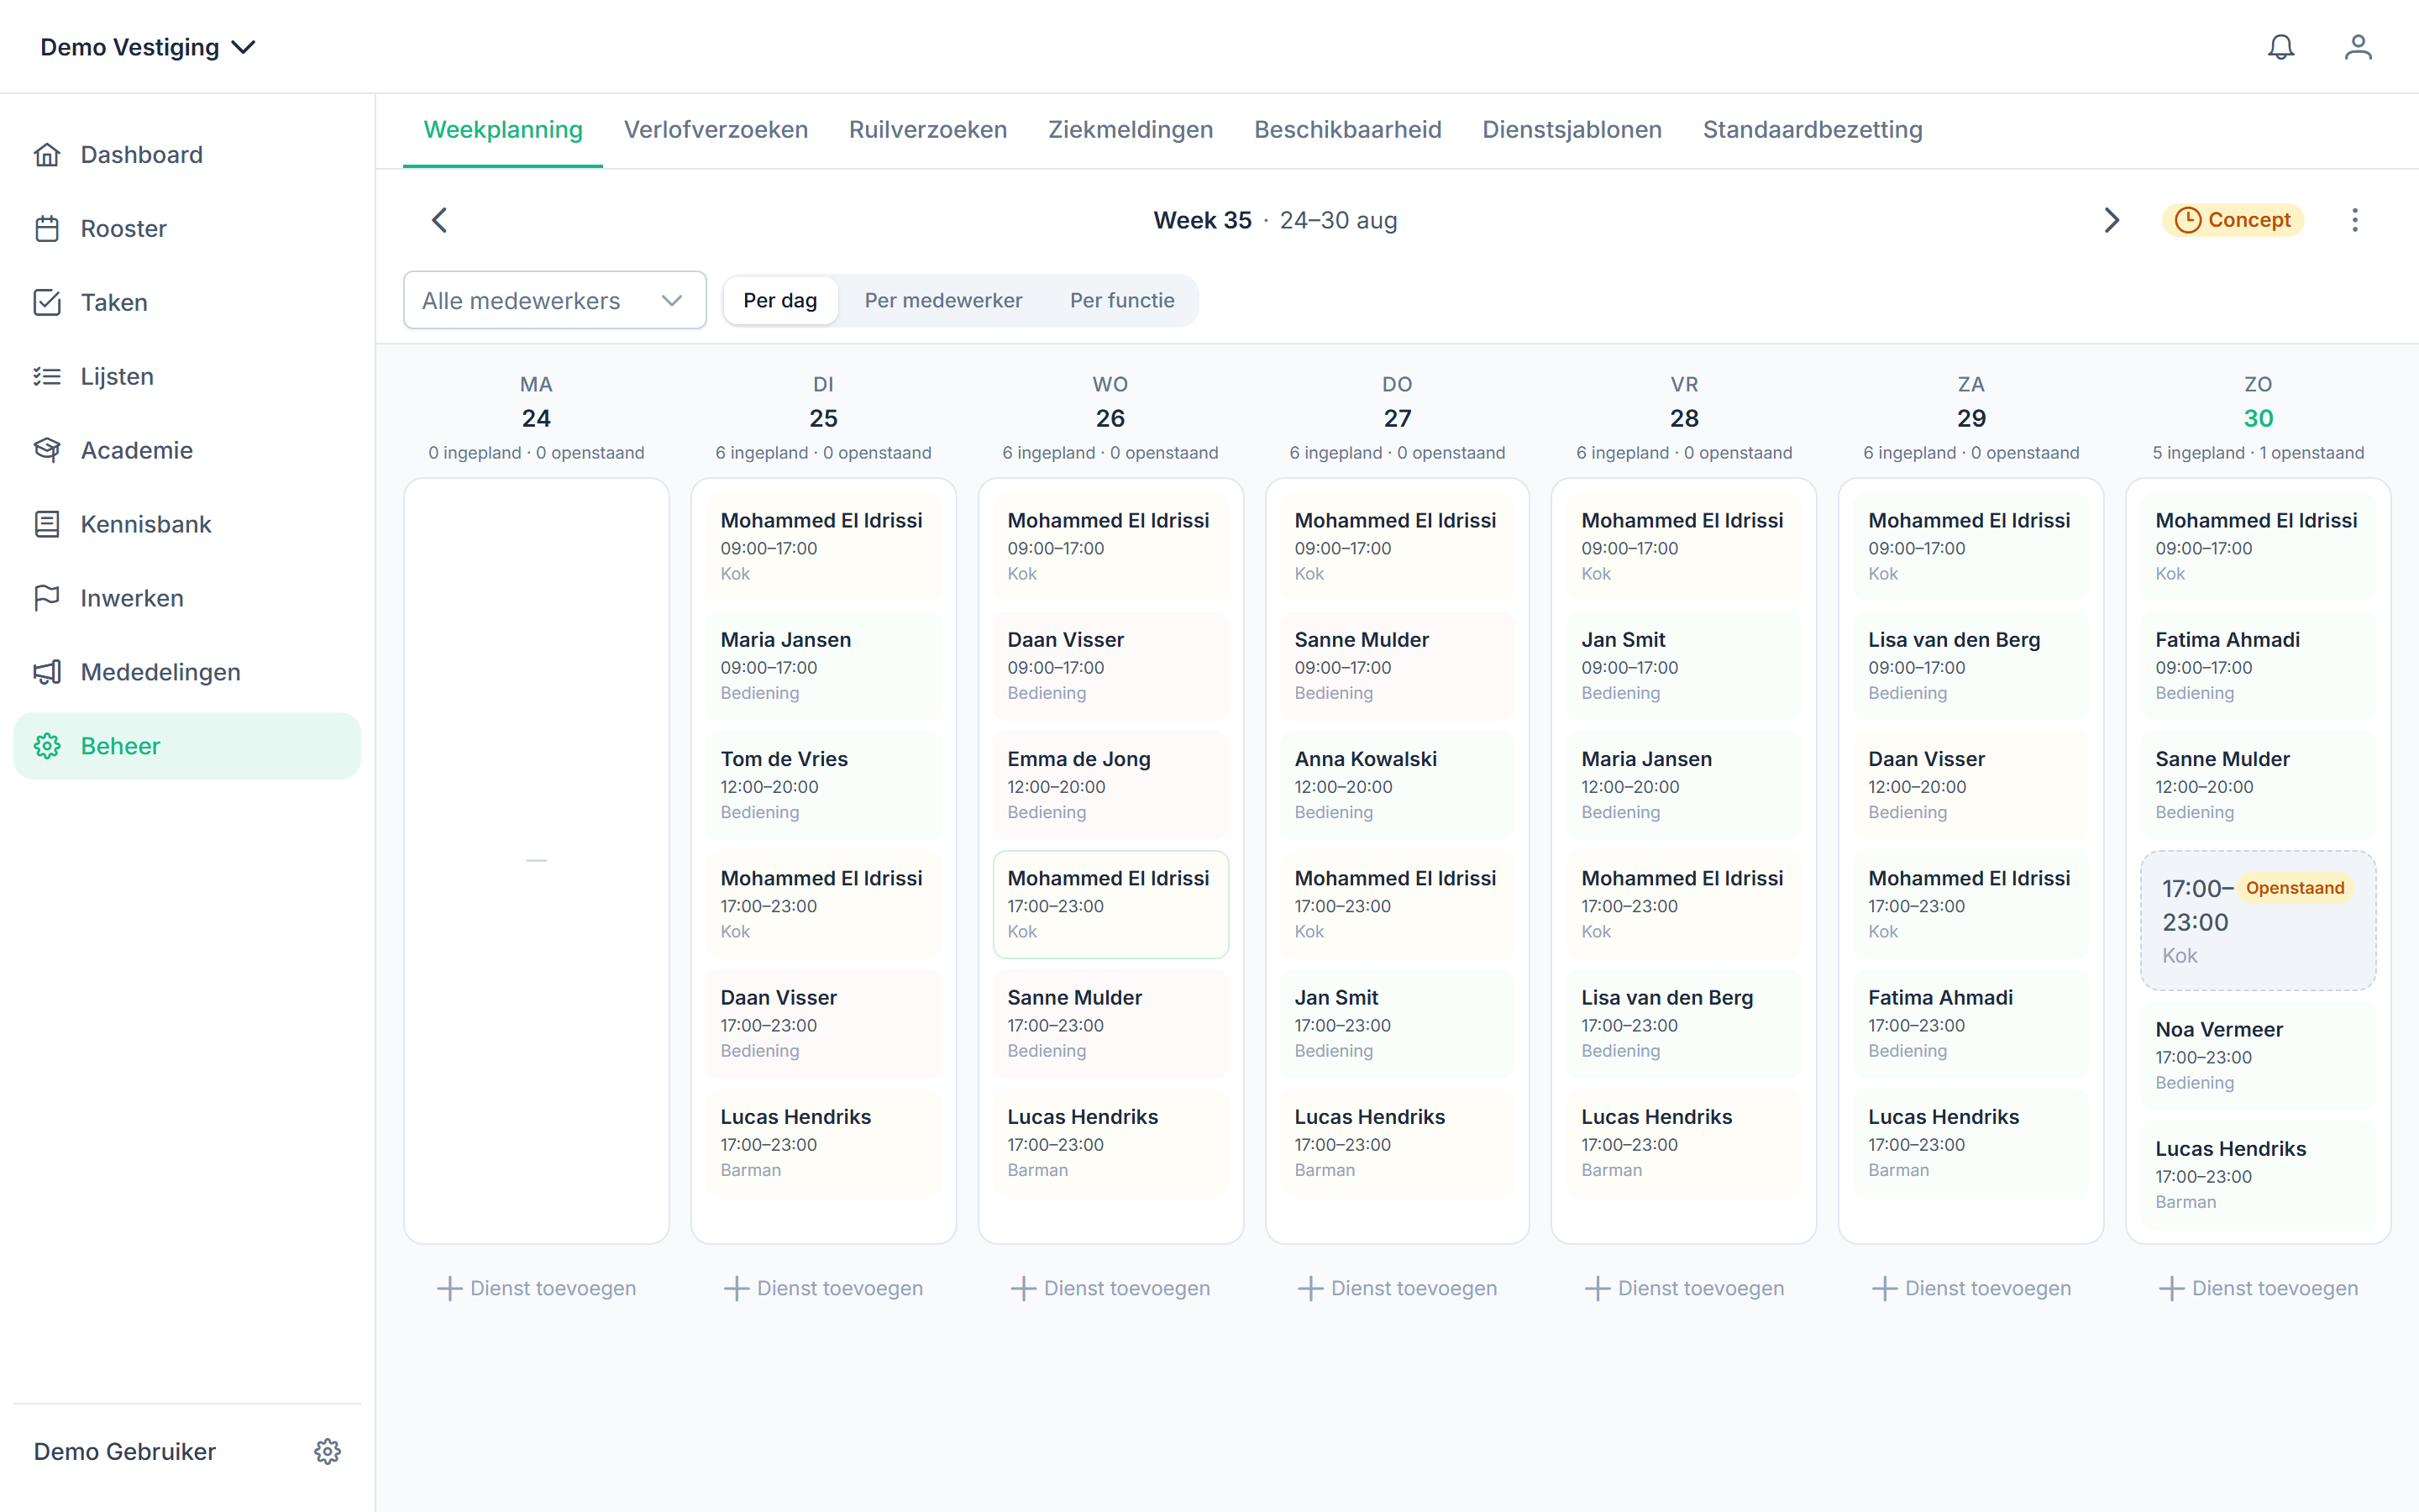The height and width of the screenshot is (1512, 2419).
Task: Open Fatima Ahmadi's Saturday evening shift
Action: coord(1970,1024)
